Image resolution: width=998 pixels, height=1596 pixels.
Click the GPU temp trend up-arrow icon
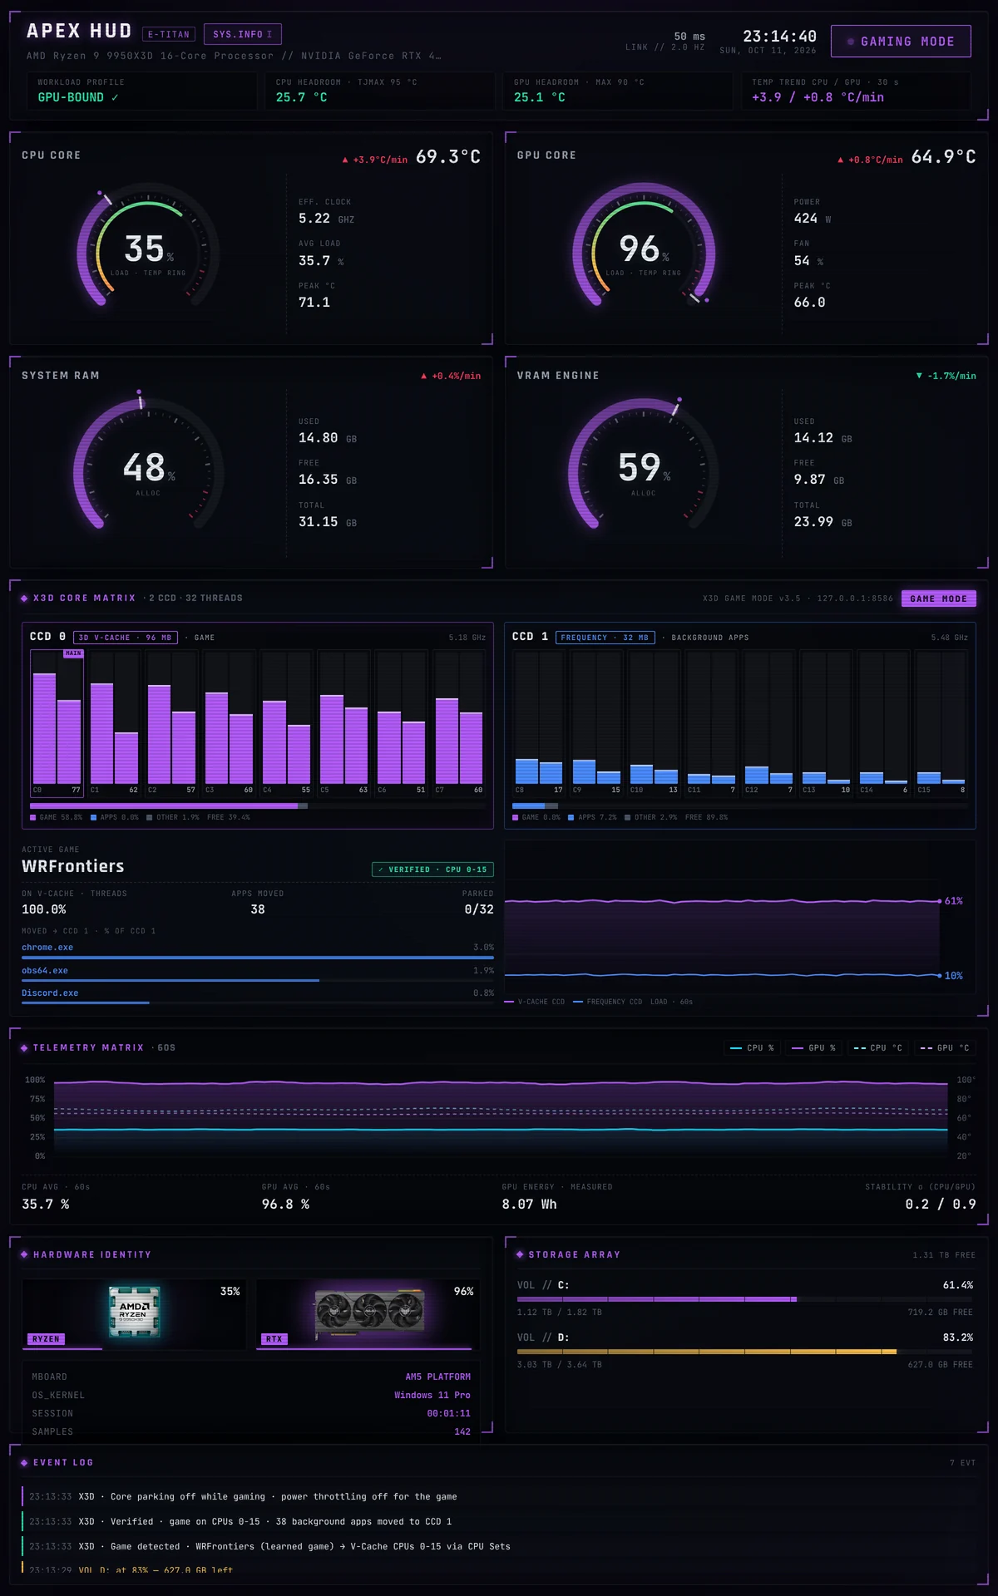point(840,160)
